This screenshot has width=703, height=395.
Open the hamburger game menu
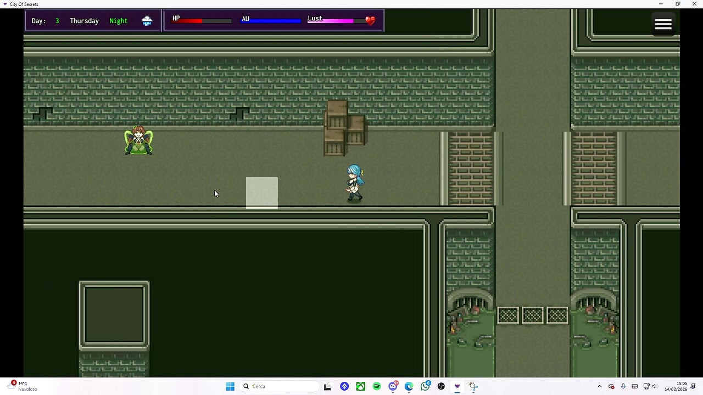[663, 24]
